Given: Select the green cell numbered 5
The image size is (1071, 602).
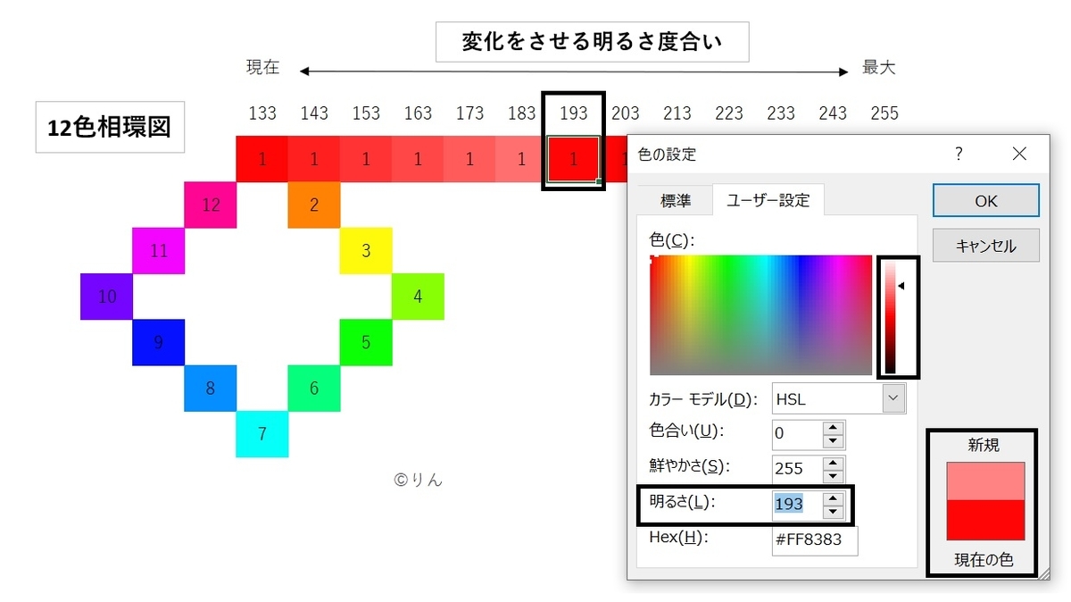Looking at the screenshot, I should (365, 341).
